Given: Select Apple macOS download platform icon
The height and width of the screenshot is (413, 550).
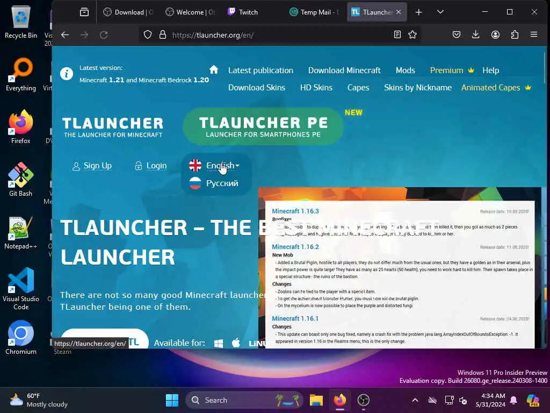Looking at the screenshot, I should pos(236,343).
